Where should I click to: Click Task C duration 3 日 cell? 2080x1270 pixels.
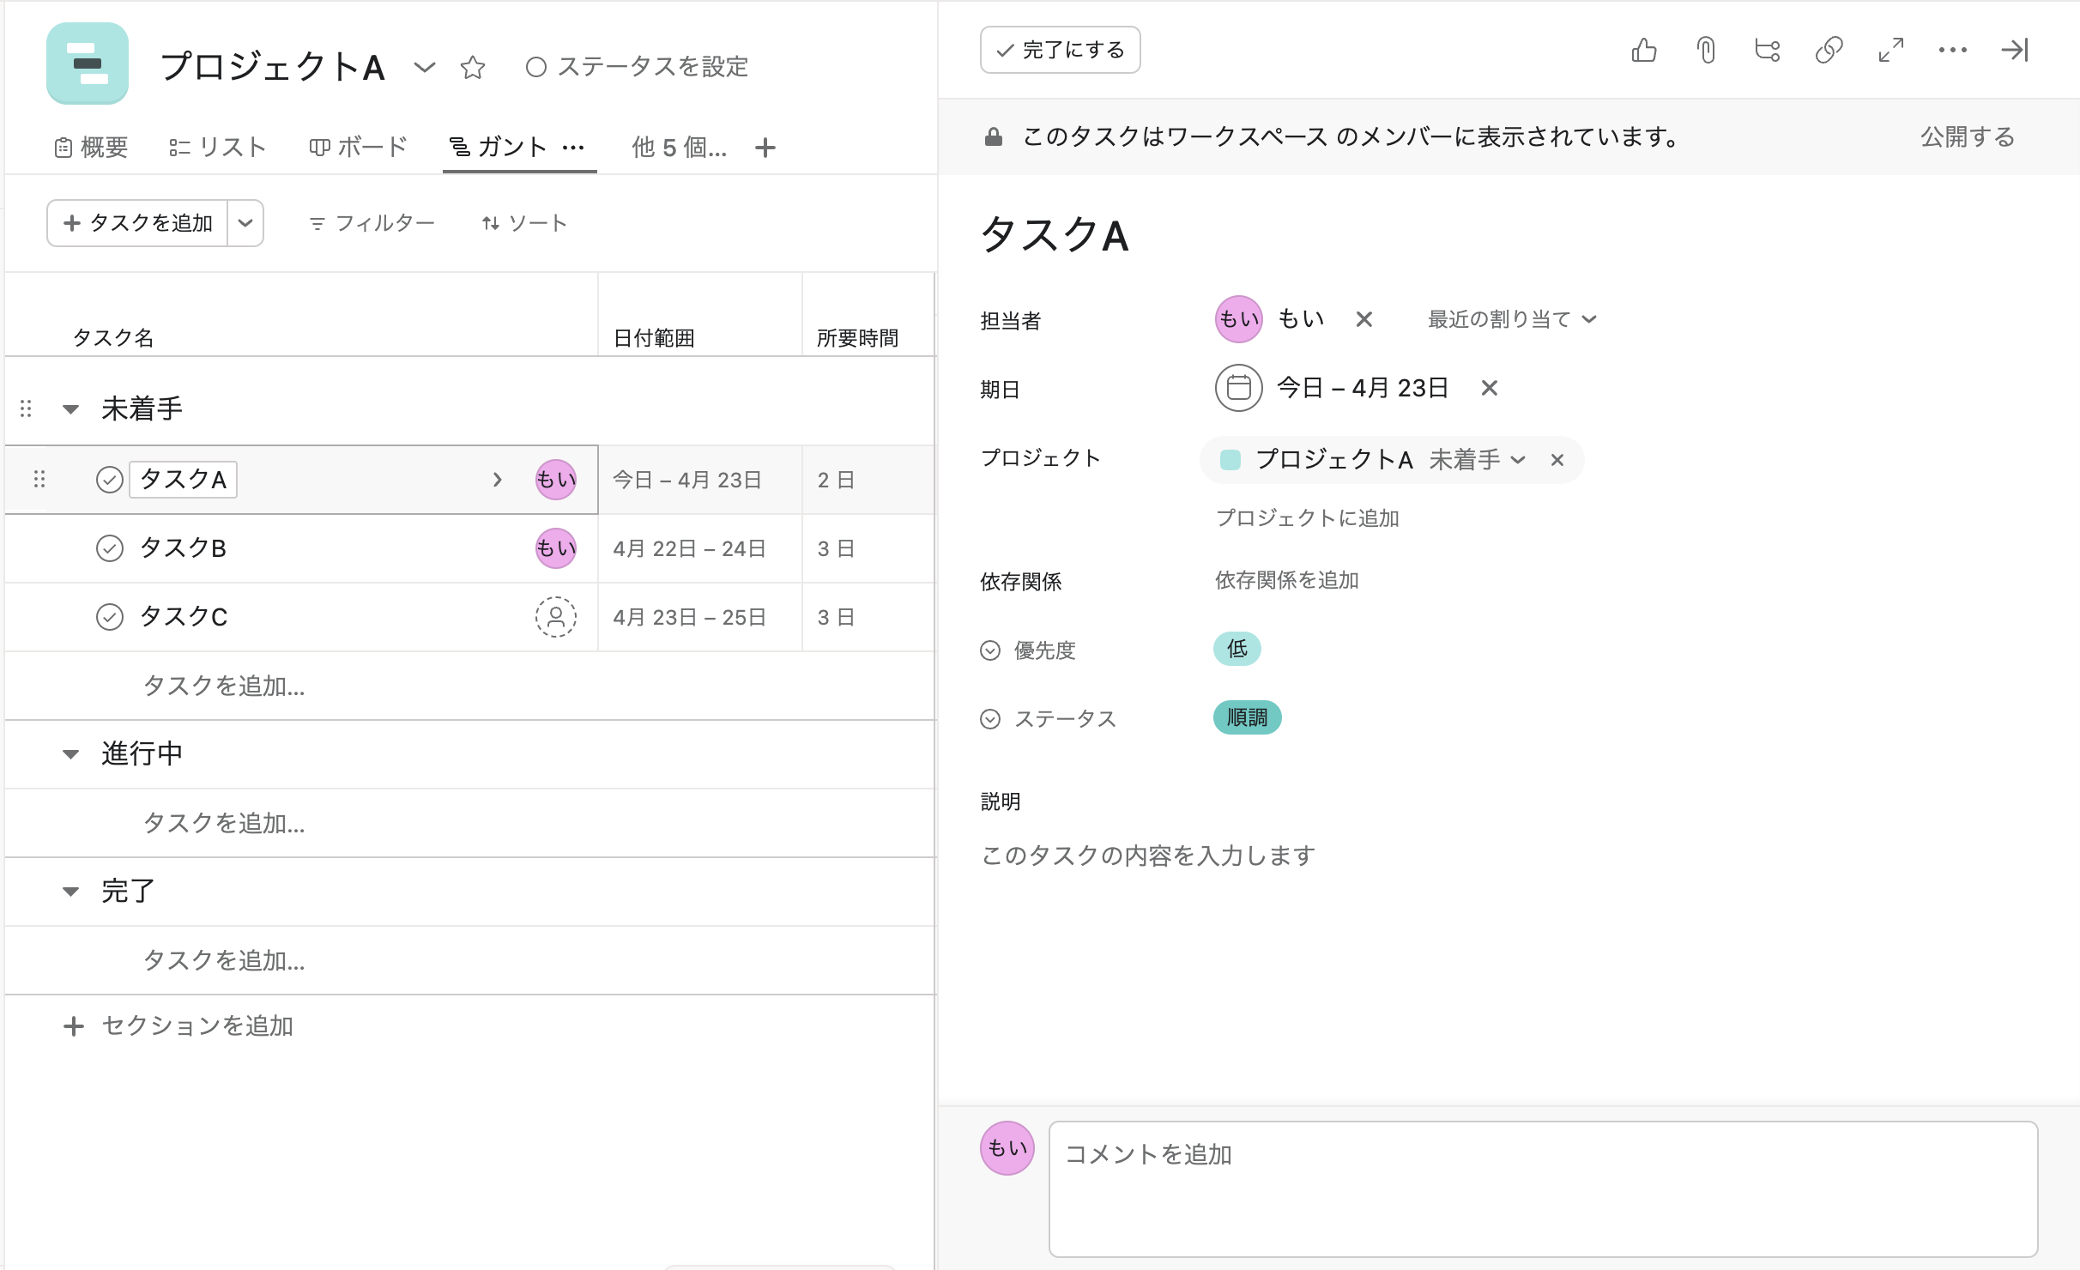(868, 617)
